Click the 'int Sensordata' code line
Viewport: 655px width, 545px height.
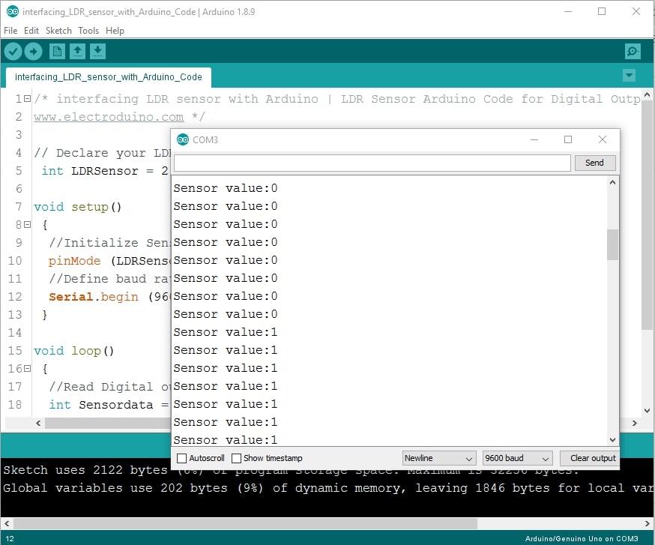coord(109,405)
